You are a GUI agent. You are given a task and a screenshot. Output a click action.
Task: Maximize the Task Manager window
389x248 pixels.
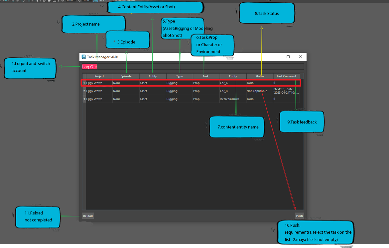tap(288, 57)
